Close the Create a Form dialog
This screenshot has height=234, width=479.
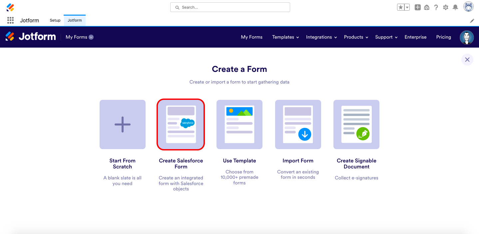click(x=467, y=60)
